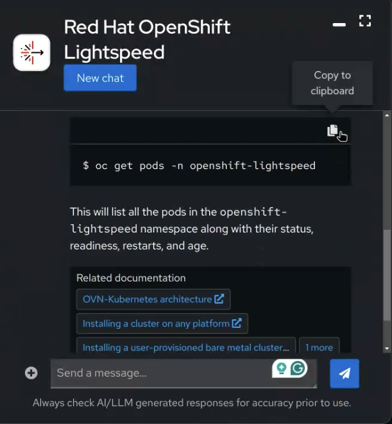
Task: Click the green Grammarly G icon
Action: pyautogui.click(x=298, y=368)
